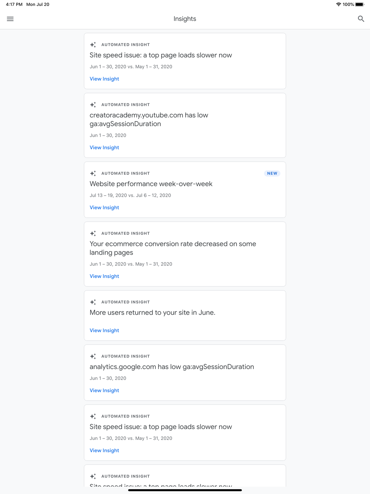View Insight for first site speed issue
This screenshot has width=370, height=494.
104,79
